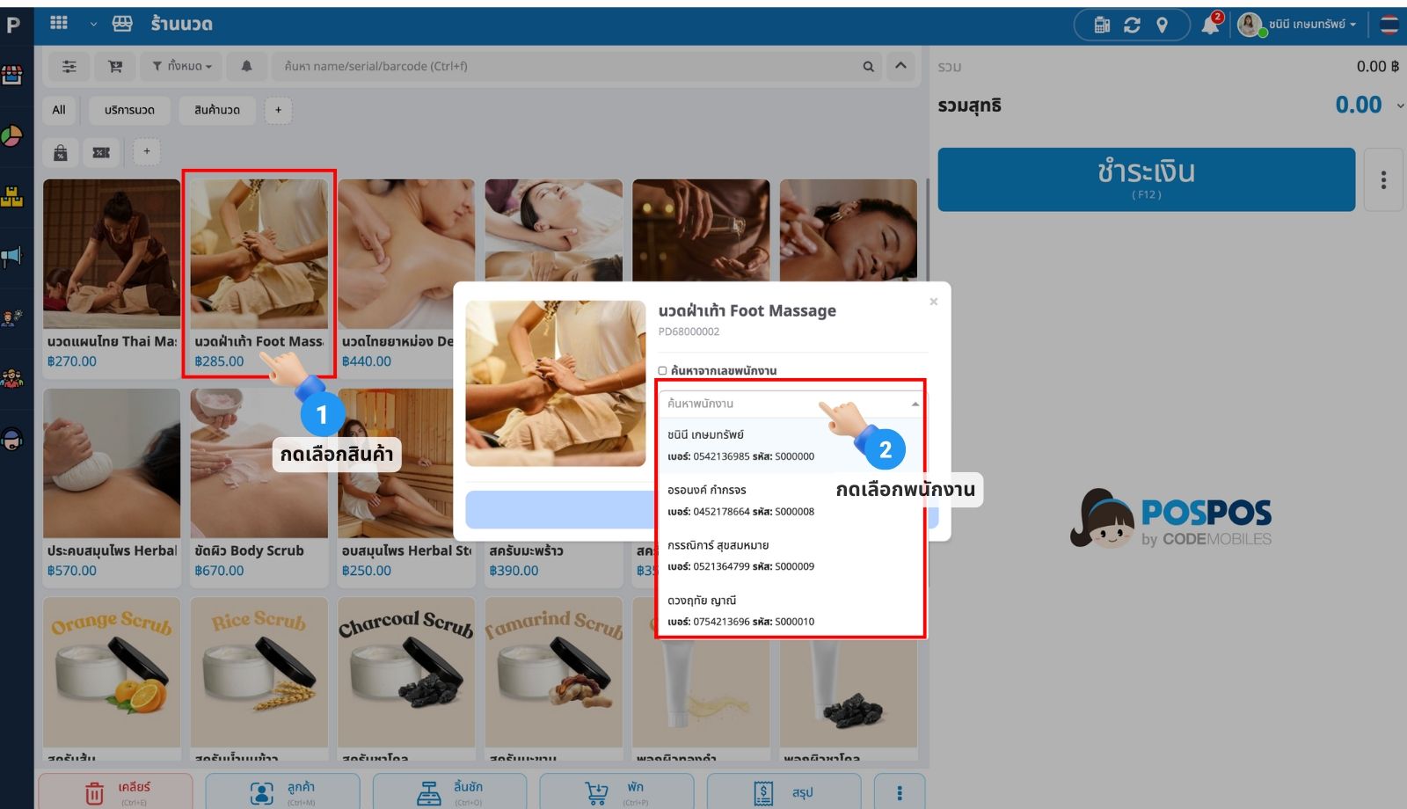Click the sync refresh icon in header

[1132, 25]
